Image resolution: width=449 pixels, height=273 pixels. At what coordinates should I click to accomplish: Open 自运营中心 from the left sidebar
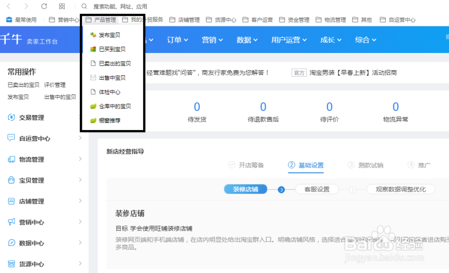tap(11, 138)
